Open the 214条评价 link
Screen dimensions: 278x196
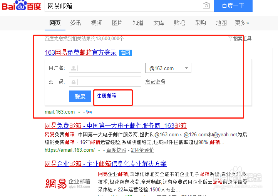click(x=142, y=150)
